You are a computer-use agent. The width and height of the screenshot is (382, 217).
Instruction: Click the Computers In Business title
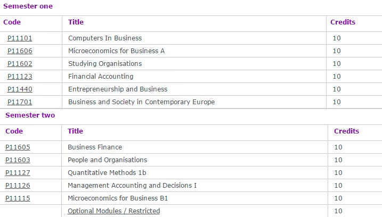pyautogui.click(x=105, y=38)
